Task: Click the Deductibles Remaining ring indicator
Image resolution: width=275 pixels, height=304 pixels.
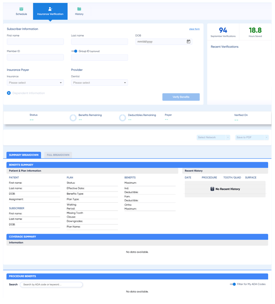Action: tap(122, 118)
